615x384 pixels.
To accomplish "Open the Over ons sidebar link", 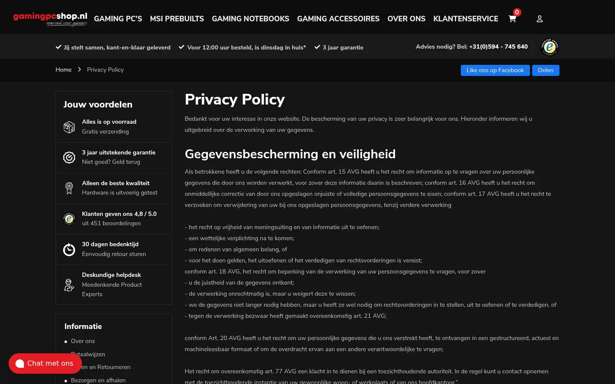I will click(83, 341).
